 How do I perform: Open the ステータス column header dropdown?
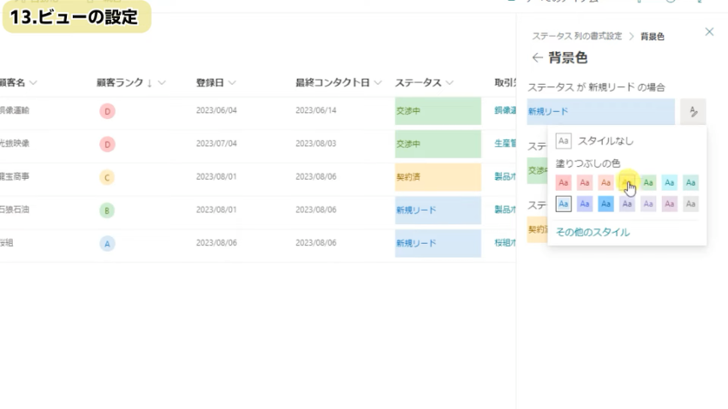449,83
